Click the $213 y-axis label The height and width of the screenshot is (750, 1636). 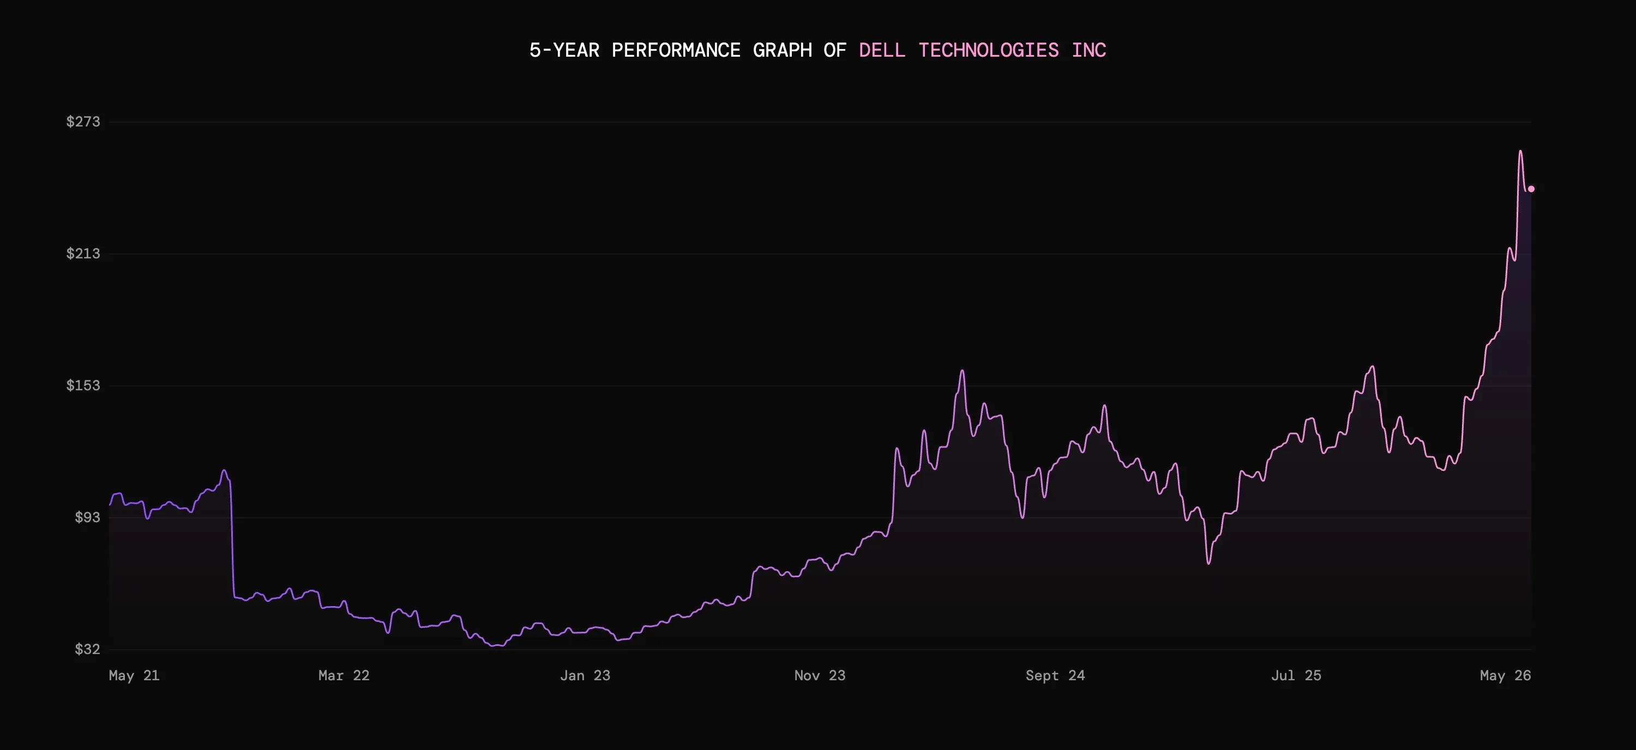pos(83,253)
